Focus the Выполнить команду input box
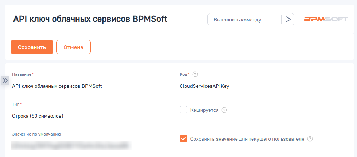 245,19
